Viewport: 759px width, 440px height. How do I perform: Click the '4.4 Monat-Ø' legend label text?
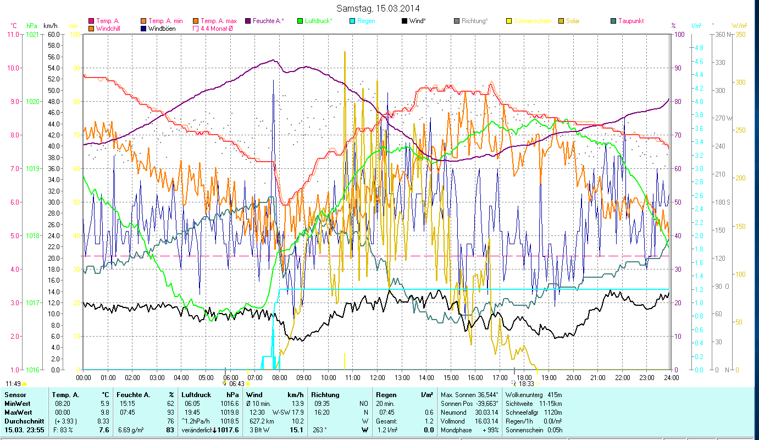(x=218, y=28)
